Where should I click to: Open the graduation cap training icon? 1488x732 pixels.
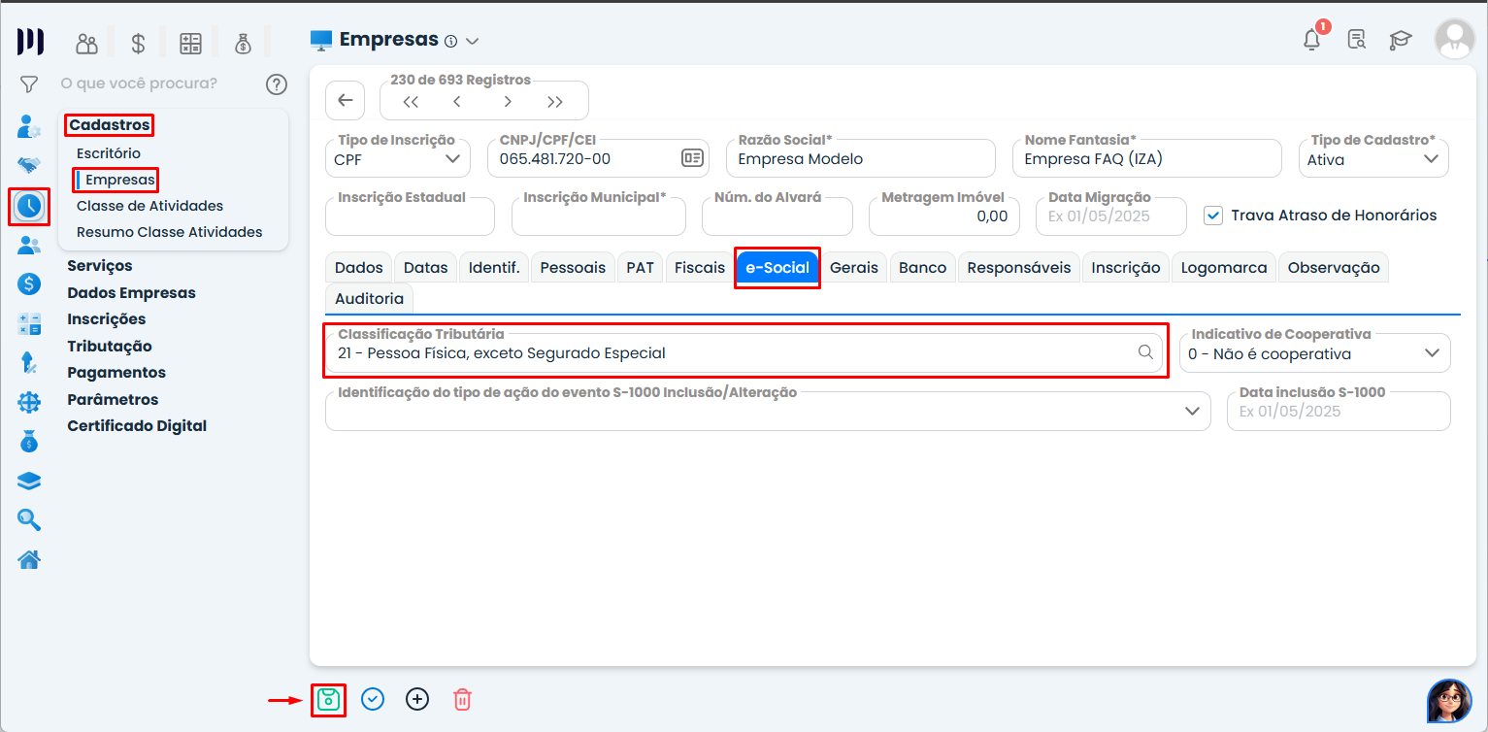1401,40
